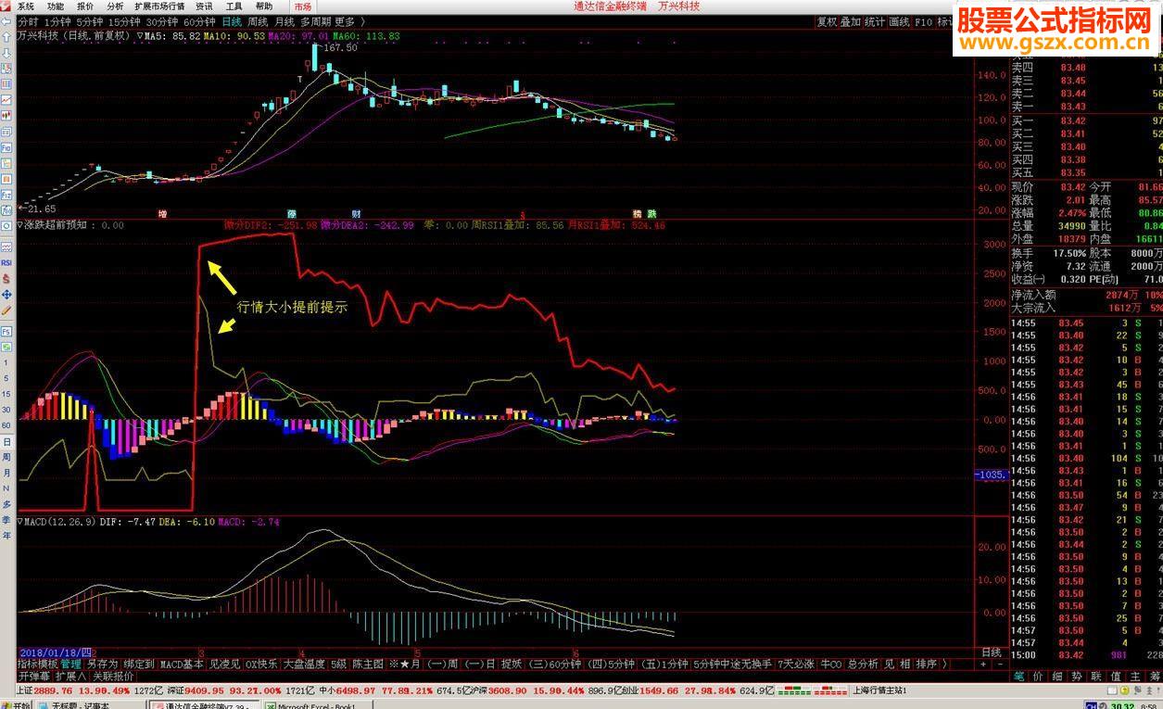This screenshot has width=1163, height=709.
Task: Open the 功能 menu
Action: pos(56,6)
